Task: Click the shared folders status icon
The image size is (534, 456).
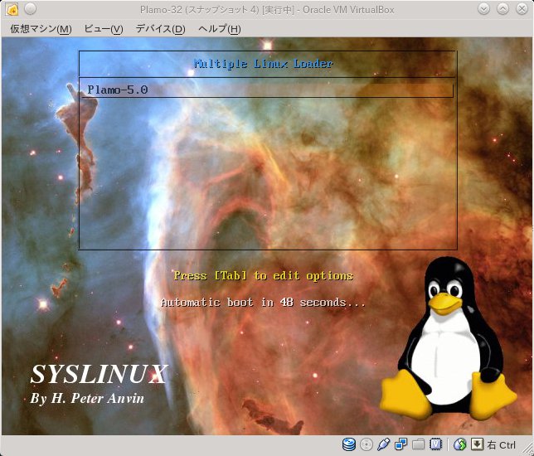Action: click(418, 444)
